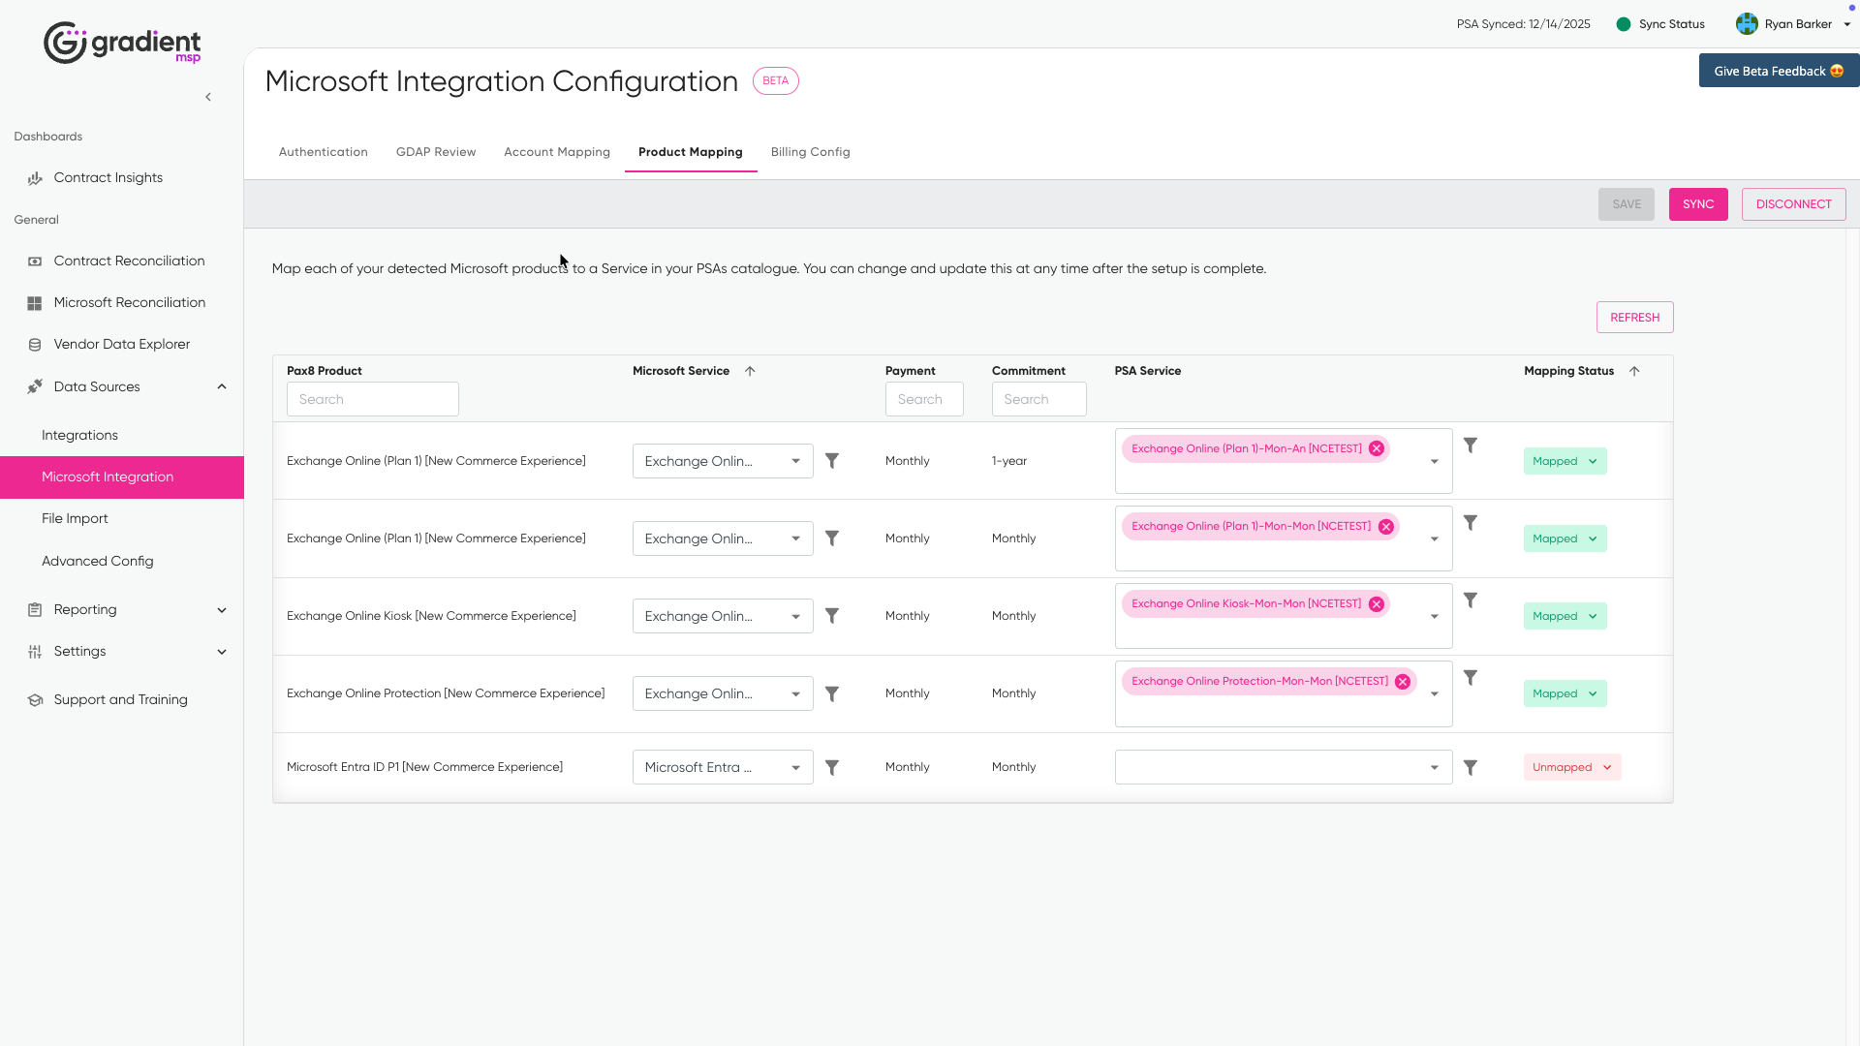Viewport: 1860px width, 1046px height.
Task: Click the Gradient MSP logo
Action: tap(122, 43)
